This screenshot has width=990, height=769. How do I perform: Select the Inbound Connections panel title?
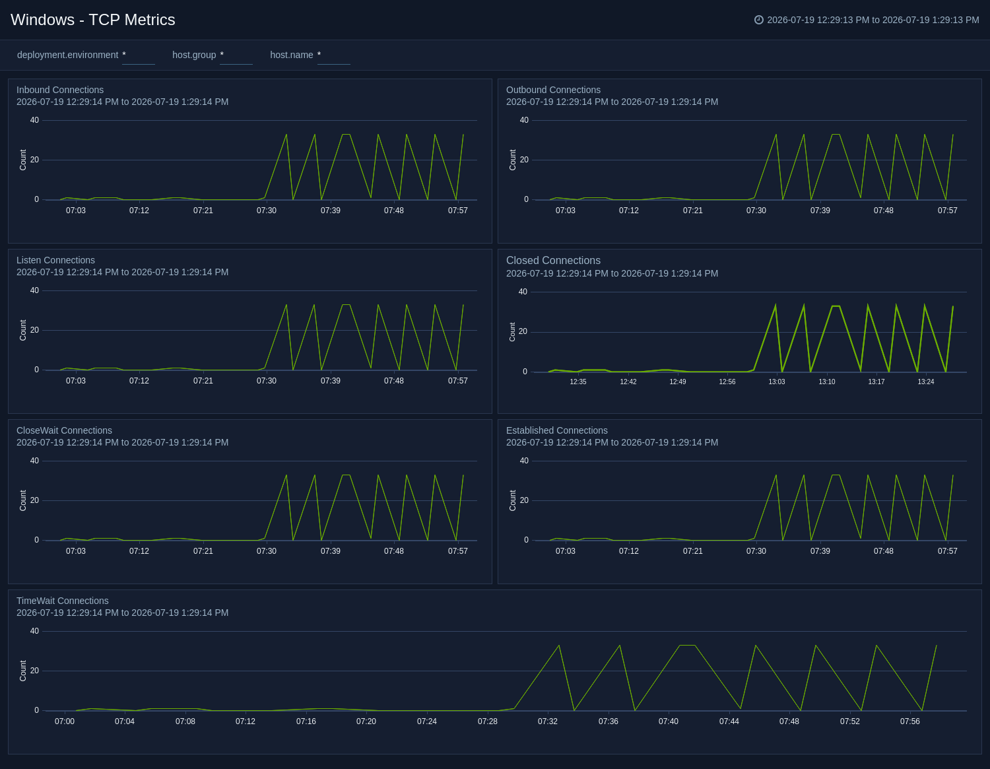click(60, 90)
